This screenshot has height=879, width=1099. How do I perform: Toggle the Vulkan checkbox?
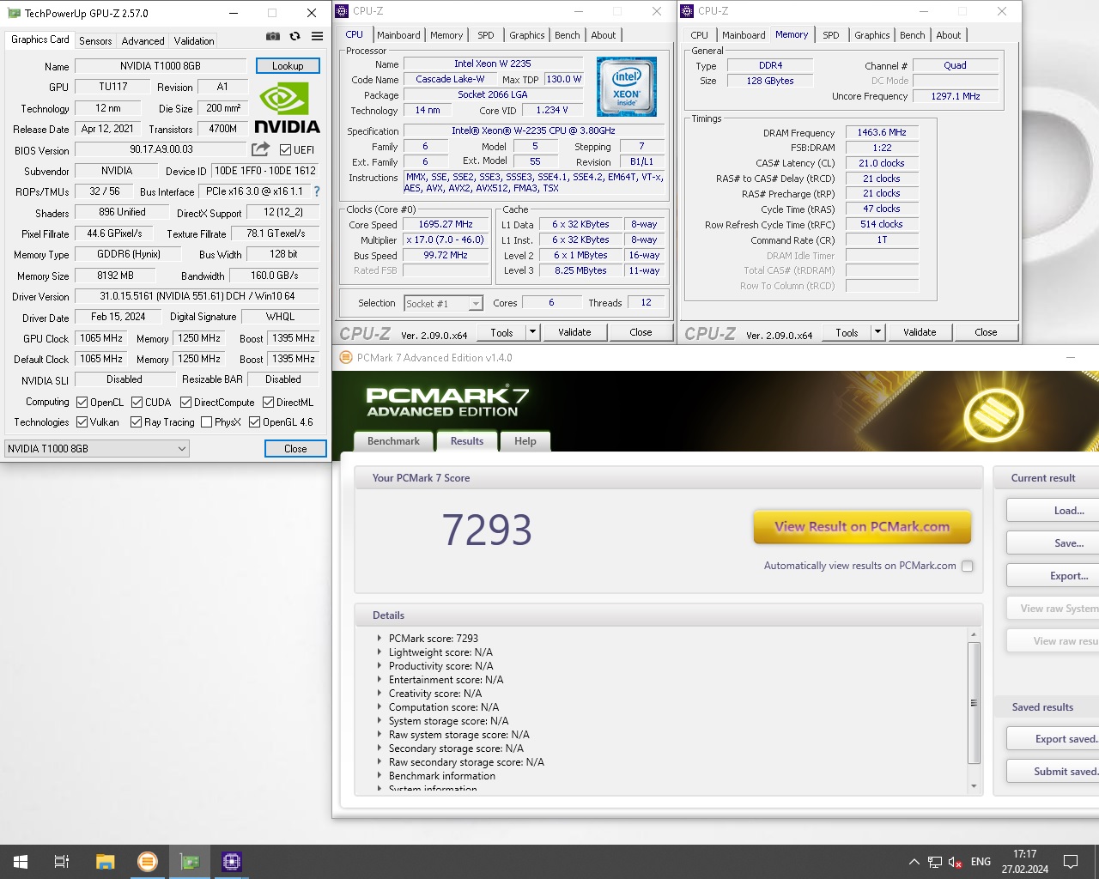pyautogui.click(x=82, y=421)
